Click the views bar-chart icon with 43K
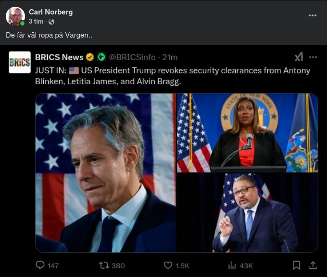The height and width of the screenshot is (277, 327). point(232,265)
